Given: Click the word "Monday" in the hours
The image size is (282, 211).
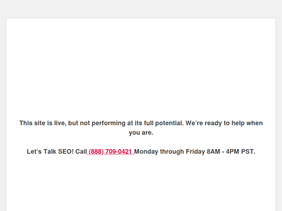Looking at the screenshot, I should click(x=146, y=152).
